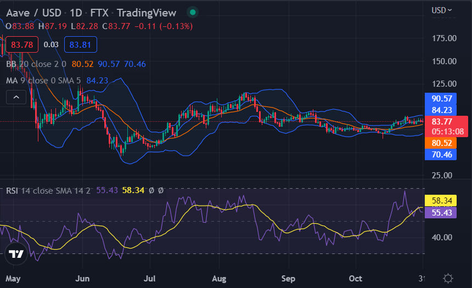This screenshot has height=288, width=472.
Task: Click the 70.46 value in the BB legend
Action: (x=135, y=64)
